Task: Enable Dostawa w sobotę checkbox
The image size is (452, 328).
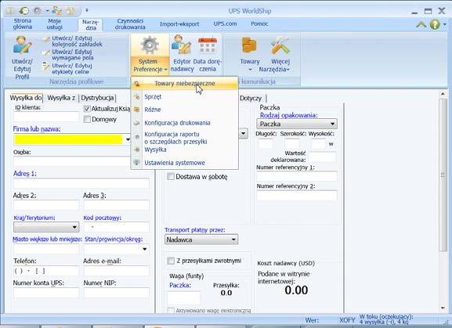Action: pyautogui.click(x=171, y=177)
